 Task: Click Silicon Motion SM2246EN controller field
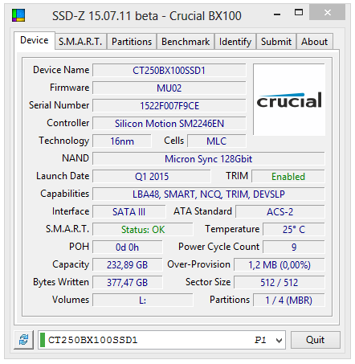click(169, 124)
